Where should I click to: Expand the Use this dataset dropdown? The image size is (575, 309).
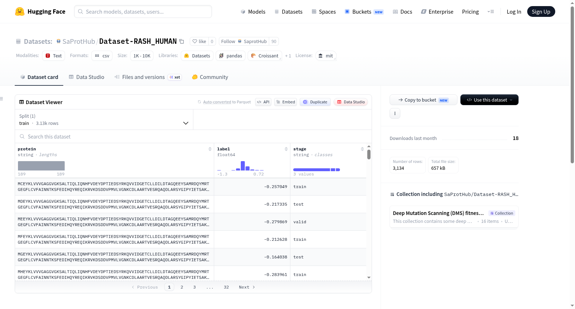489,100
